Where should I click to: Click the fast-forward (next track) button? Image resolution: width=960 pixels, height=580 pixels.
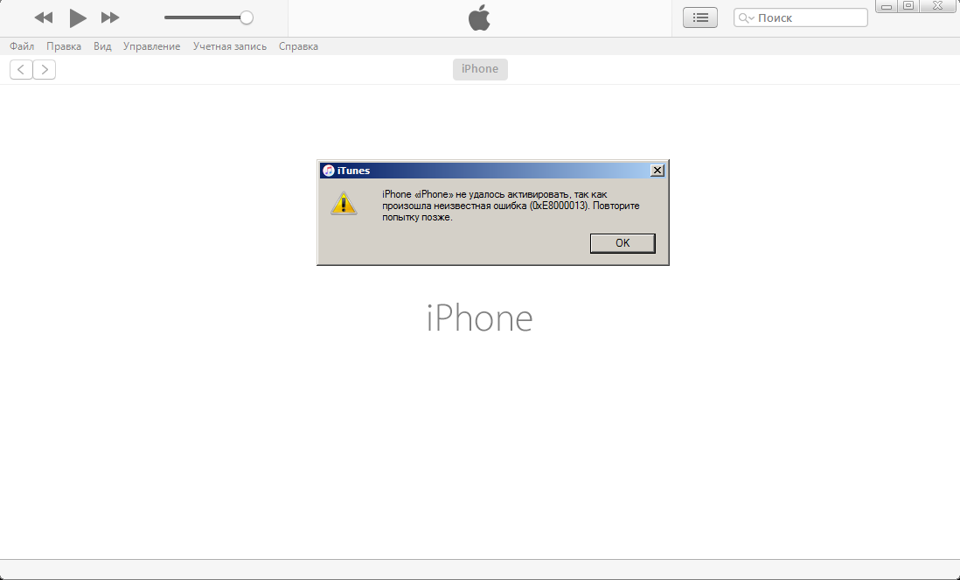[x=110, y=17]
